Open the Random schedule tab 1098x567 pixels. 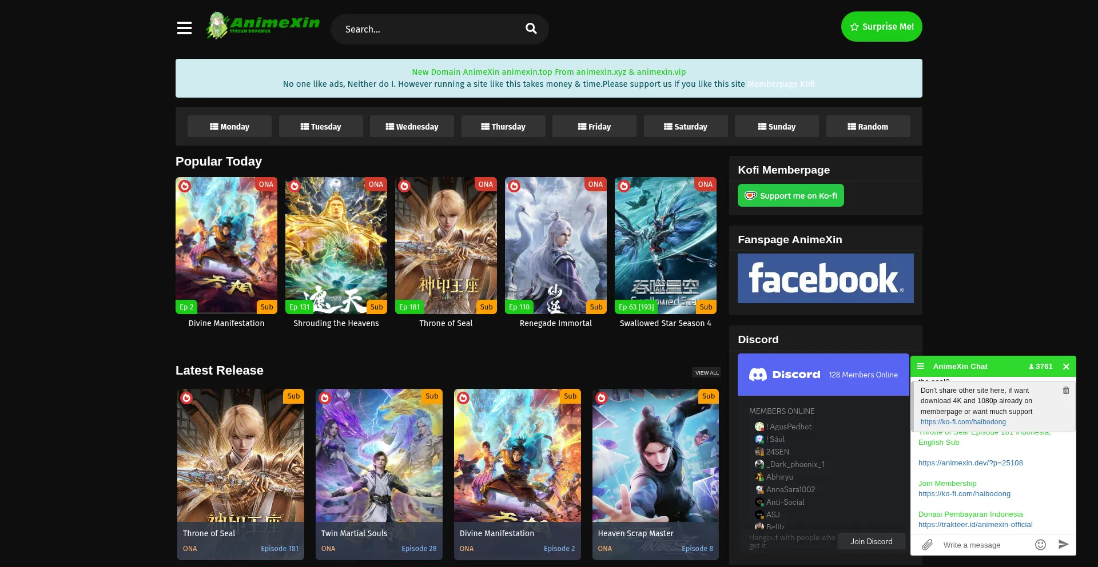pos(868,127)
